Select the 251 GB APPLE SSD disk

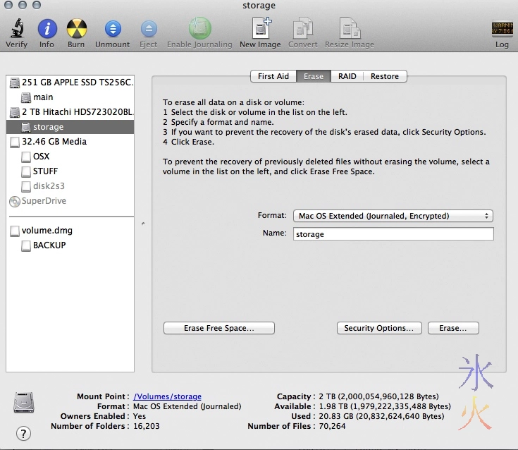(77, 83)
